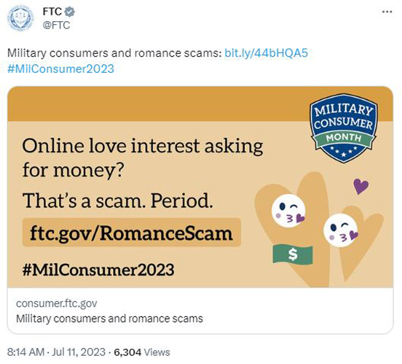Click the FTC display name

click(x=52, y=12)
